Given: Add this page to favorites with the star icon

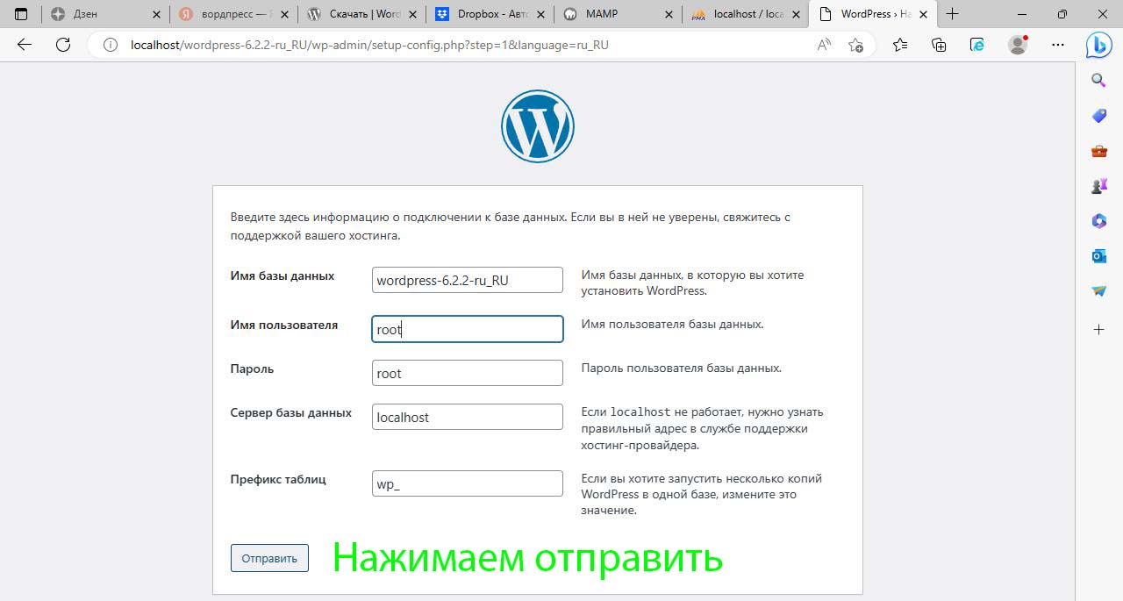Looking at the screenshot, I should tap(856, 45).
